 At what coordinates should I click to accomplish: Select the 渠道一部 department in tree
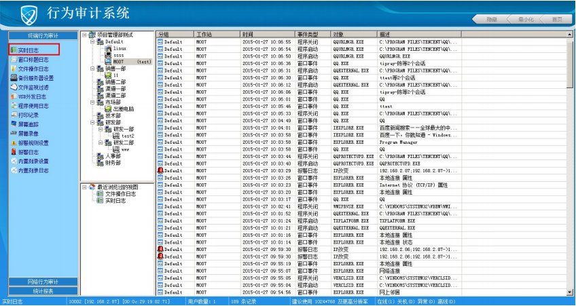(x=115, y=89)
